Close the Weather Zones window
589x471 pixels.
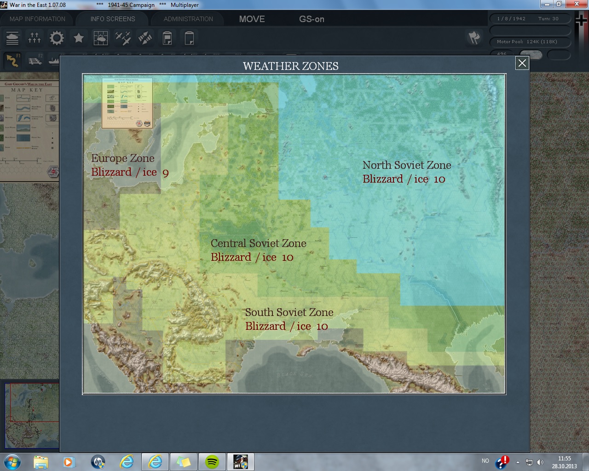coord(522,63)
